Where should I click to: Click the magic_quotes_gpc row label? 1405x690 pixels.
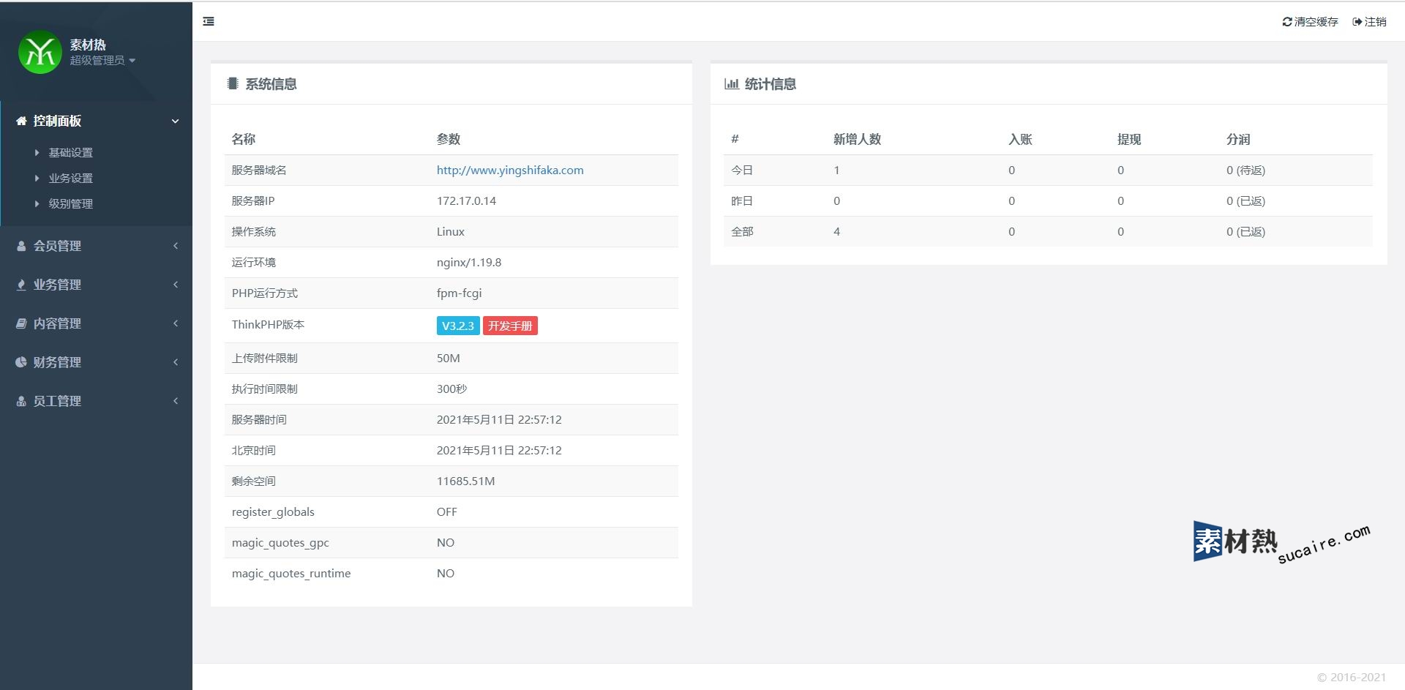280,542
